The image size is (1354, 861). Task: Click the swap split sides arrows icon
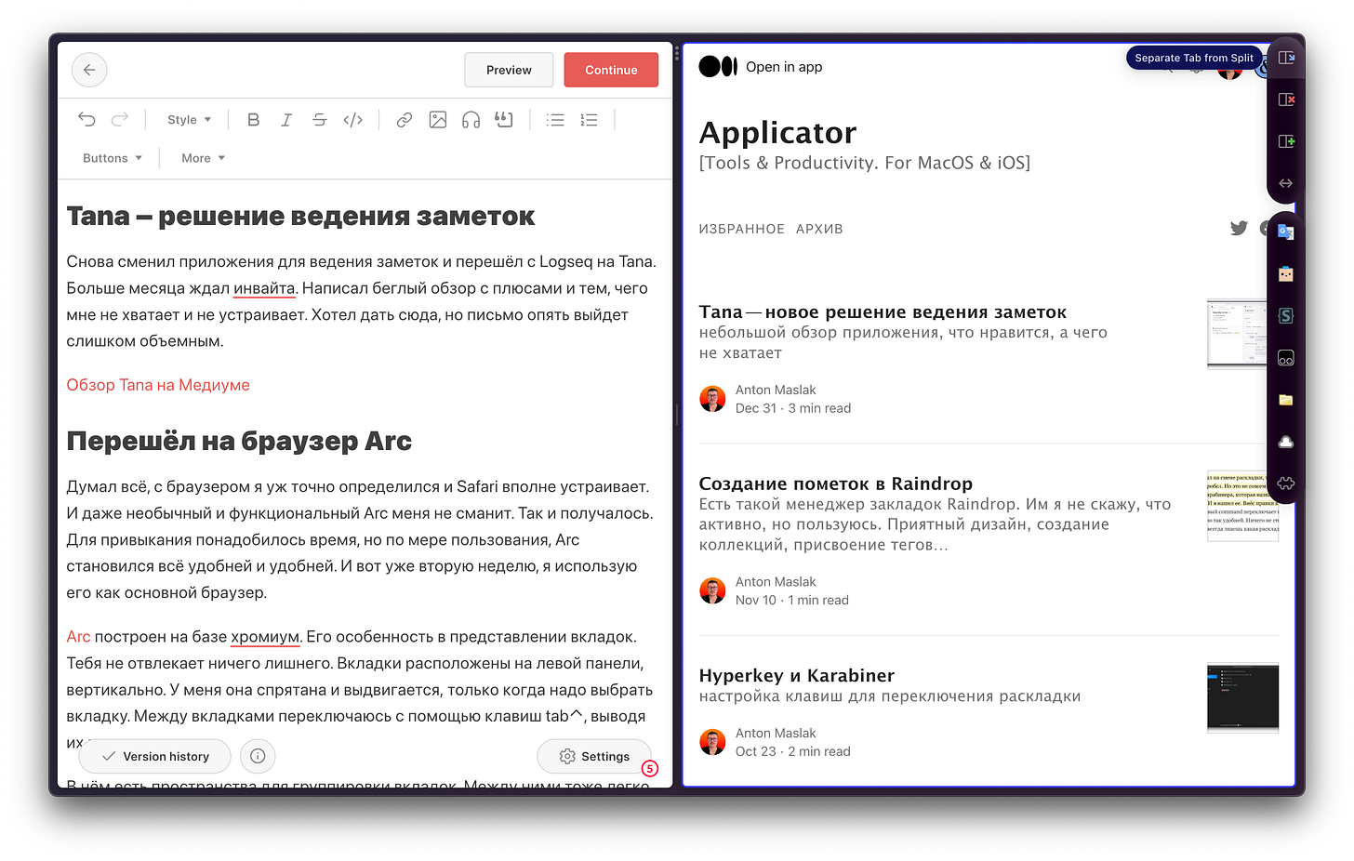(x=1286, y=183)
